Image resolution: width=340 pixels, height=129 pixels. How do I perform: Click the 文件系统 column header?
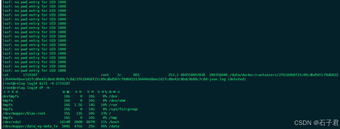pos(11,92)
